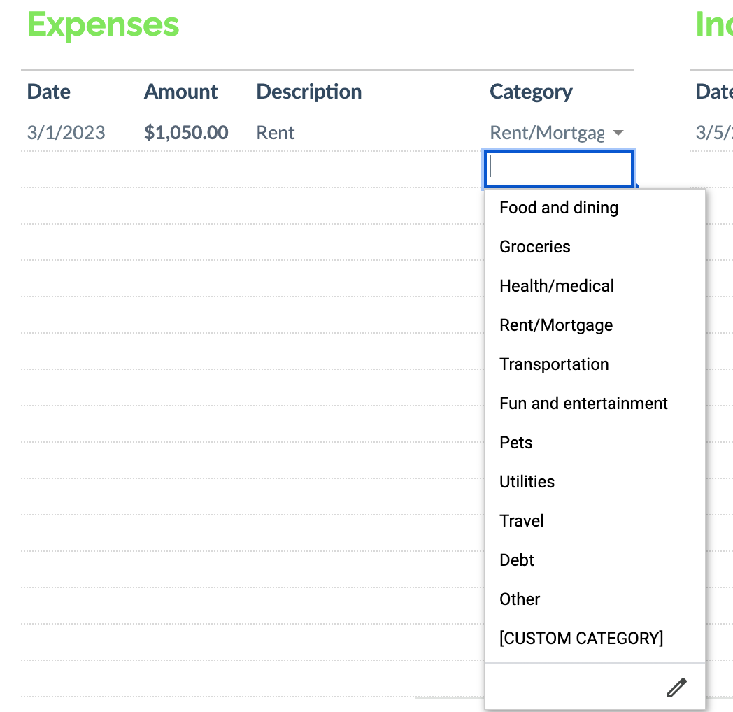The width and height of the screenshot is (733, 712).
Task: Click the green "Expenses" heading
Action: coord(102,24)
